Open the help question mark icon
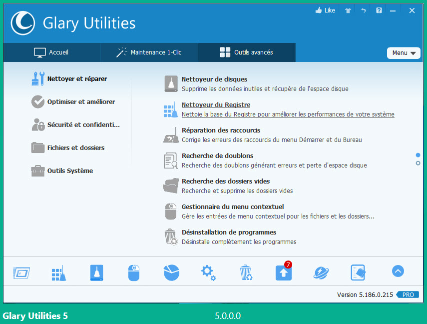Screen dimensions: 427x324 pos(379,10)
